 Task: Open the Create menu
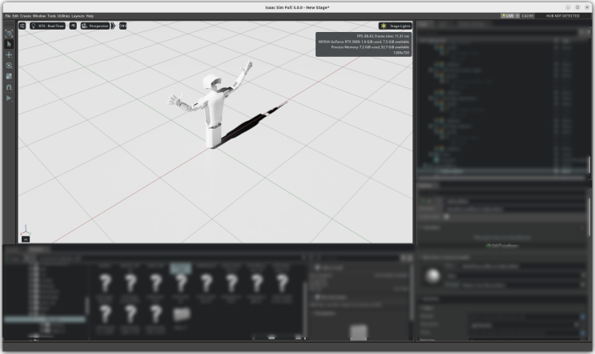tap(26, 16)
